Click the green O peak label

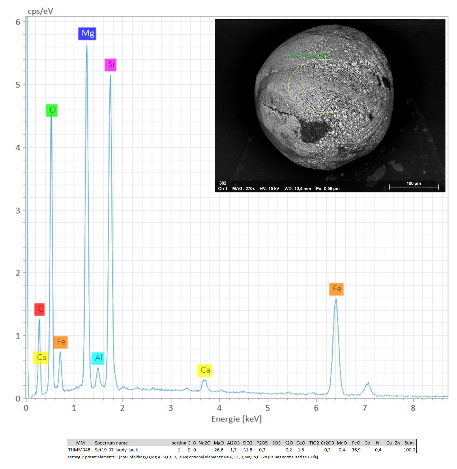point(52,110)
